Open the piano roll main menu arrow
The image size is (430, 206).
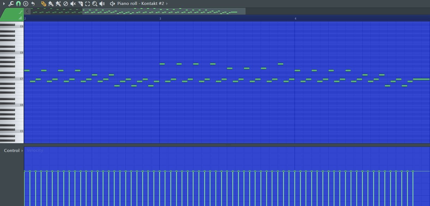pos(4,4)
